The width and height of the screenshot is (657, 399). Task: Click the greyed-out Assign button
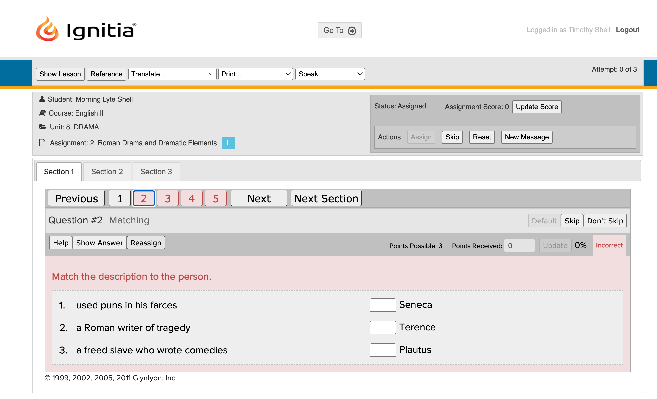[421, 137]
